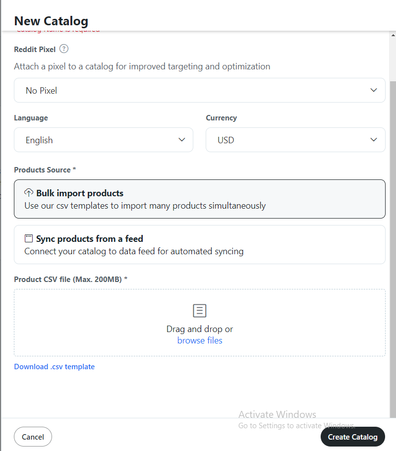Click the chevron arrow in the English field
Image resolution: width=396 pixels, height=451 pixels.
(x=182, y=140)
